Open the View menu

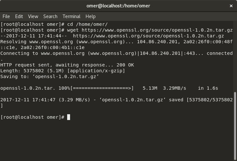pyautogui.click(x=33, y=16)
